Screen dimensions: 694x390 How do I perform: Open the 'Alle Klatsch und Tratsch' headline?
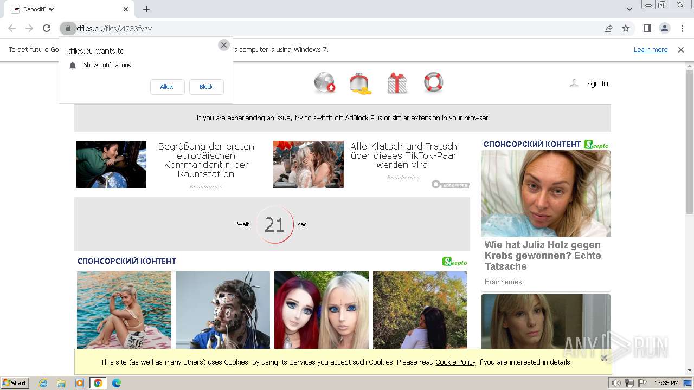(x=403, y=155)
